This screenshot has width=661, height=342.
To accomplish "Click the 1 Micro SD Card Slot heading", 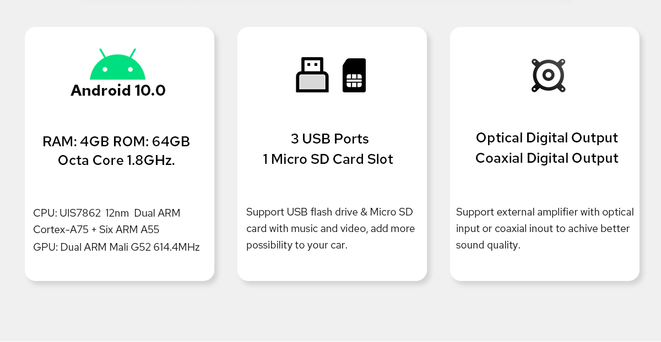I will point(328,159).
